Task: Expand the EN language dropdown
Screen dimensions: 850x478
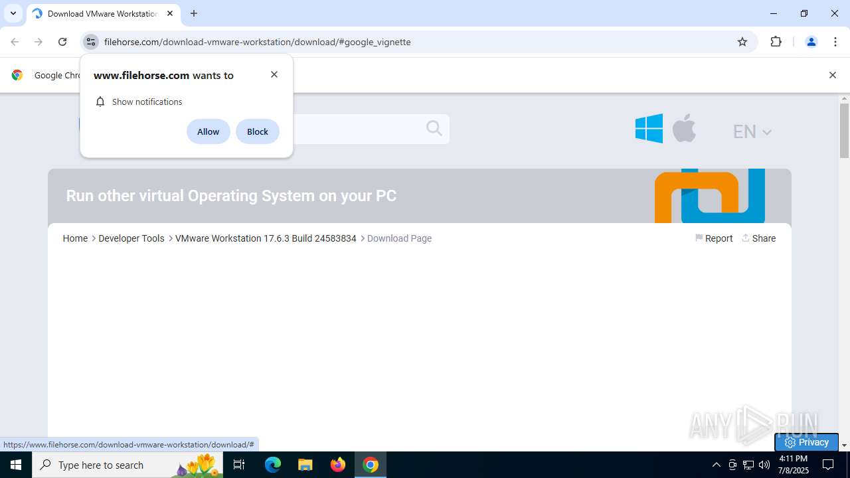Action: (x=752, y=131)
